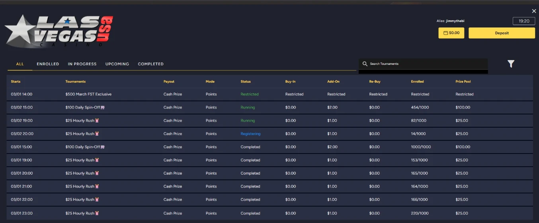
Task: Click the icon beside 03/02 15:00 Daily Spin-Off
Action: coord(103,107)
